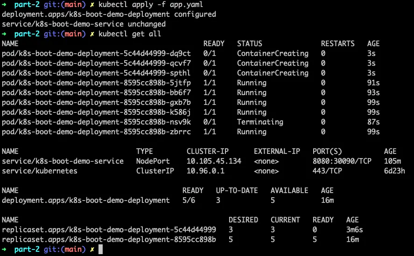Click the pod name ending in nsv9k

(96, 122)
